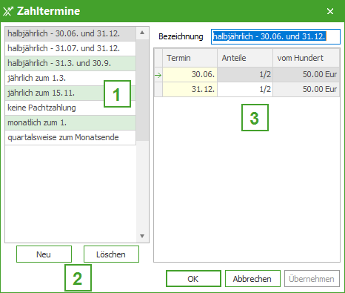The width and height of the screenshot is (345, 293).
Task: Close the Zahltermine dialog
Action: 330,11
